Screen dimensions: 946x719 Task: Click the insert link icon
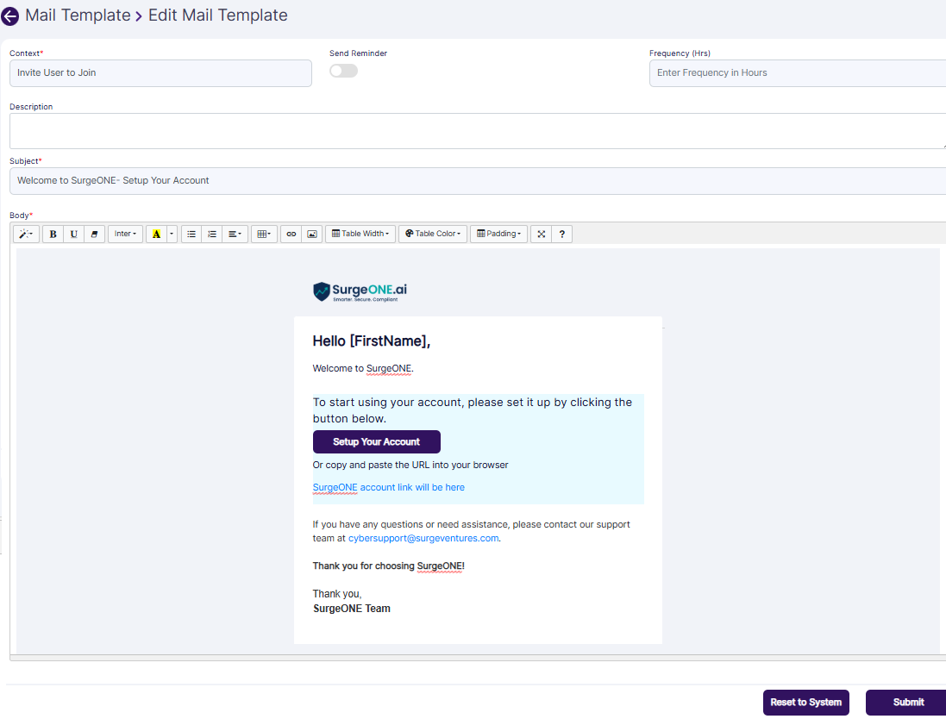[x=291, y=234]
